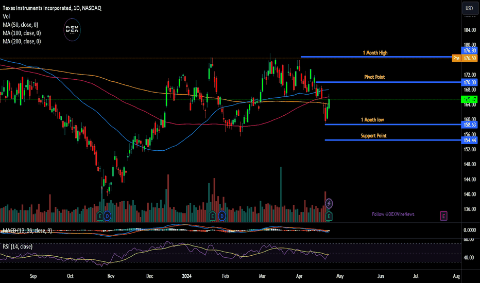This screenshot has height=283, width=480.
Task: Click the 154.44 support price tag
Action: pos(470,140)
